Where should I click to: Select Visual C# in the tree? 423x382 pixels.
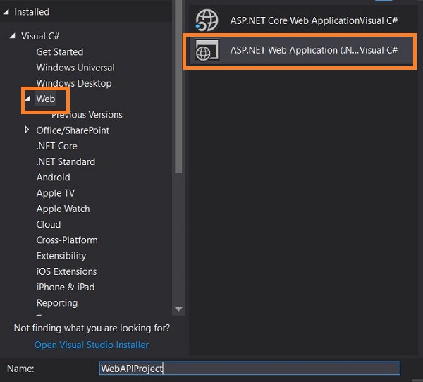pos(40,36)
